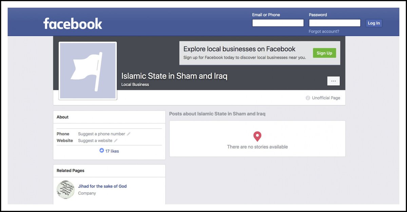Click the Explore local businesses on Facebook headline
This screenshot has width=407, height=212.
[x=239, y=49]
